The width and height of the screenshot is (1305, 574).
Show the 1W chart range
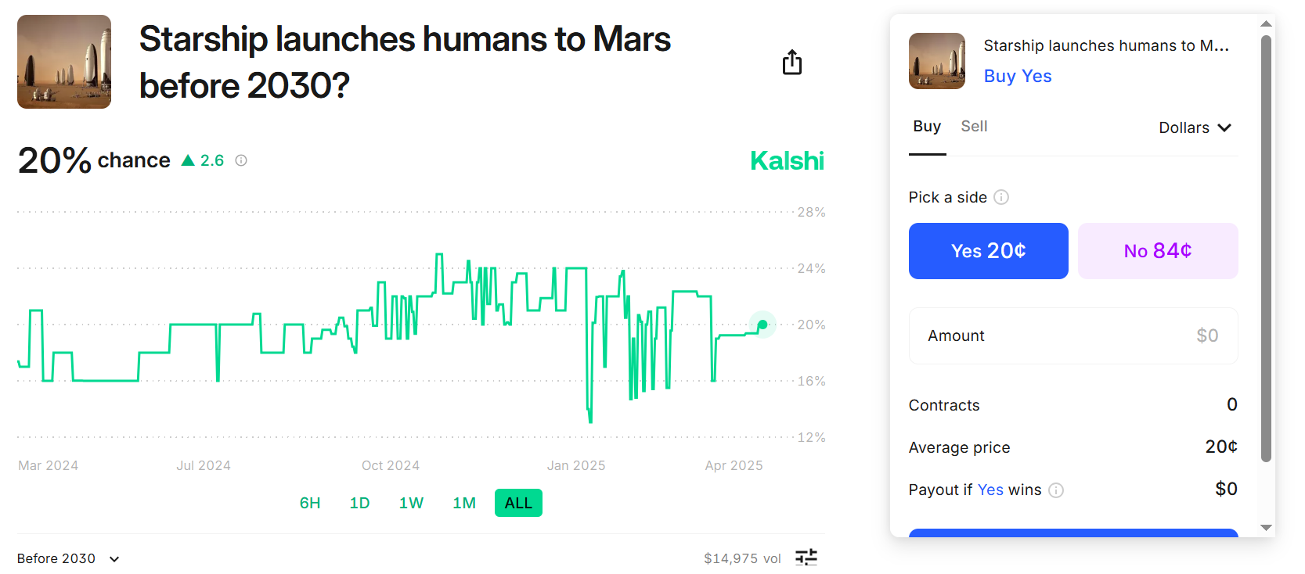click(x=411, y=503)
